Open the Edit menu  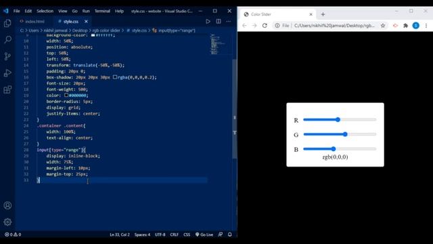coord(28,11)
